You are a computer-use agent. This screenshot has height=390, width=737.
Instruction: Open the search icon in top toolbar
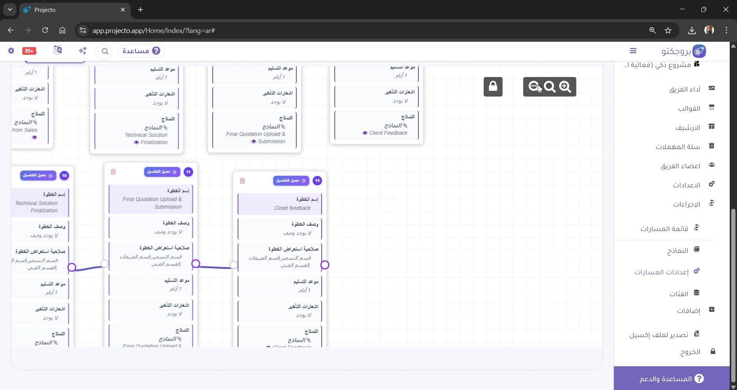105,51
